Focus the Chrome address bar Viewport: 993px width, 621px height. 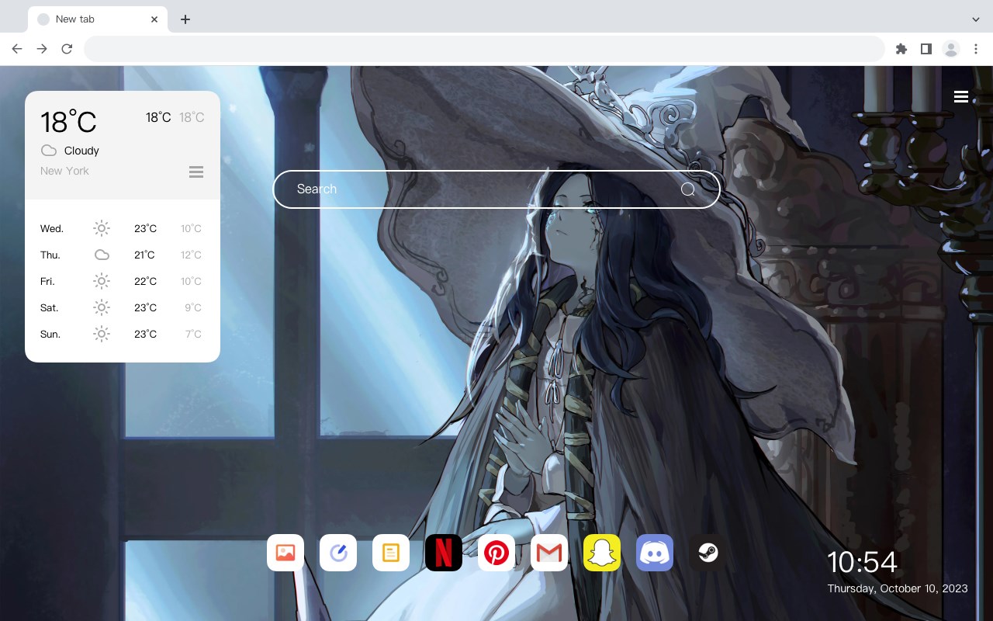point(484,49)
